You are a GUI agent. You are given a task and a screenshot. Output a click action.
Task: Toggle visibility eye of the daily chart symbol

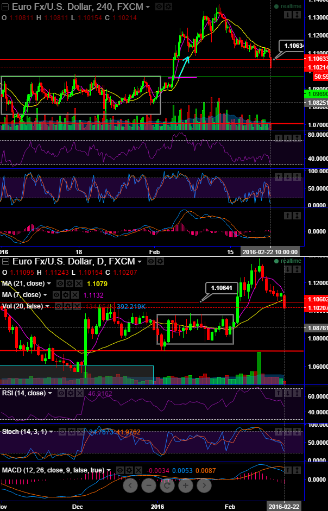(x=151, y=261)
